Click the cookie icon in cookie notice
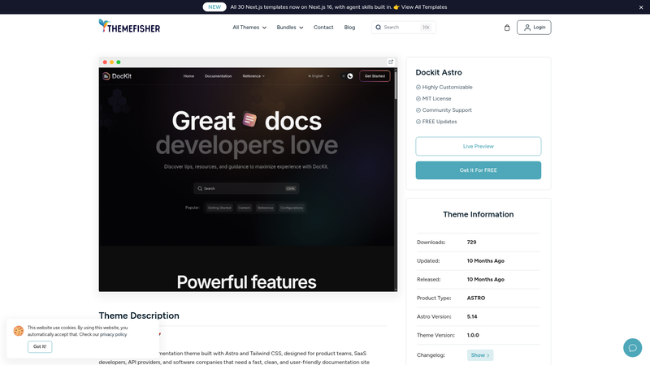The height and width of the screenshot is (365, 650). (18, 331)
